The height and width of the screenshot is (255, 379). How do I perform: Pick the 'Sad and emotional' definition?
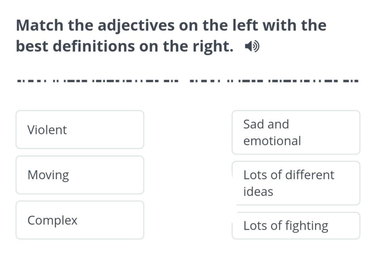pos(296,132)
